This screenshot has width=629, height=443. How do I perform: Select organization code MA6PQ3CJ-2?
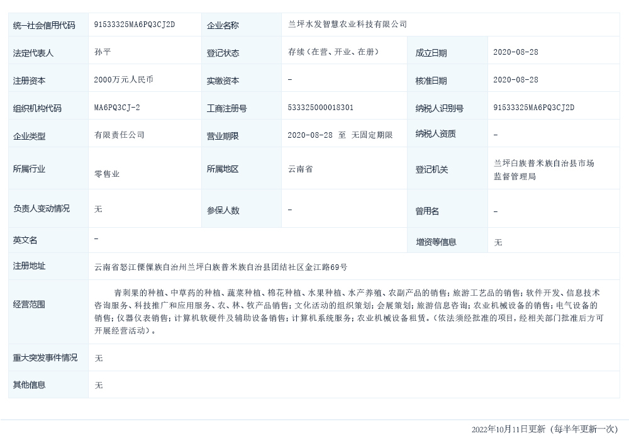tap(117, 108)
